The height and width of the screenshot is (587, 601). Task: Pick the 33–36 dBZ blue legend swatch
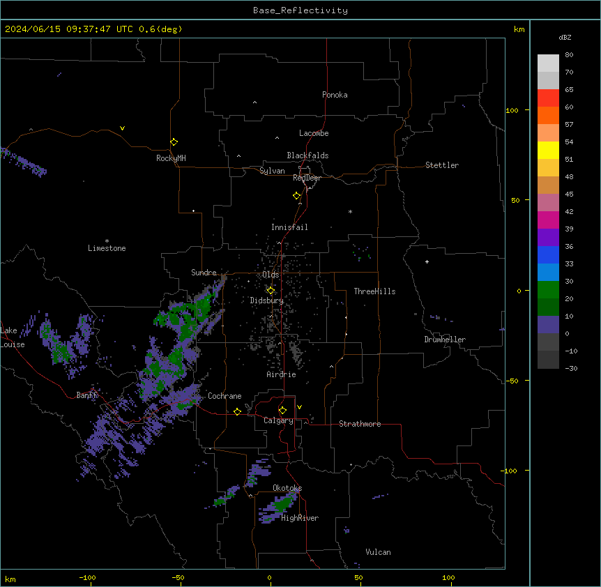point(548,254)
